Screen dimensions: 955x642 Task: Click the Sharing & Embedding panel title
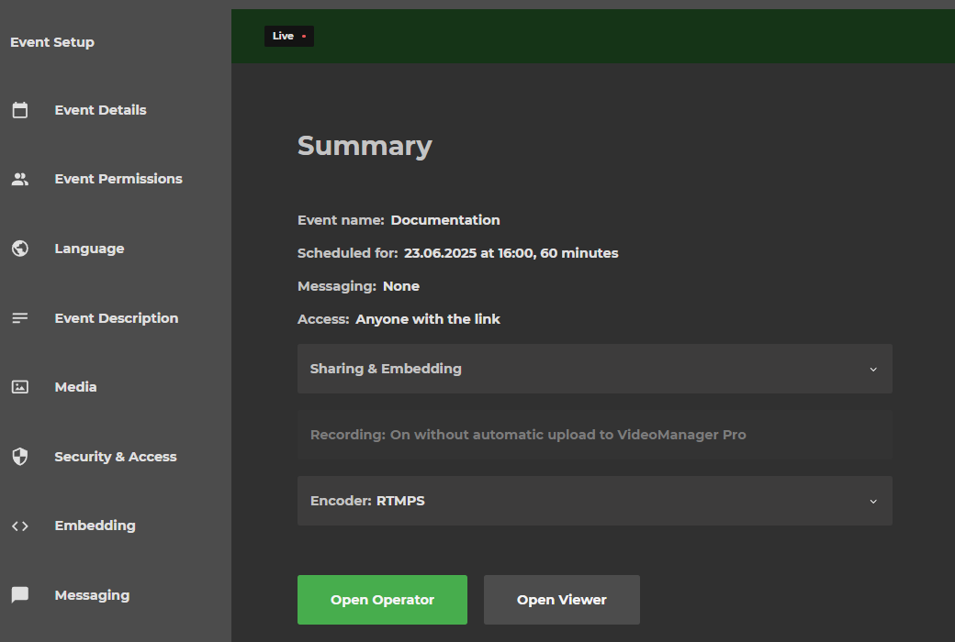point(386,369)
